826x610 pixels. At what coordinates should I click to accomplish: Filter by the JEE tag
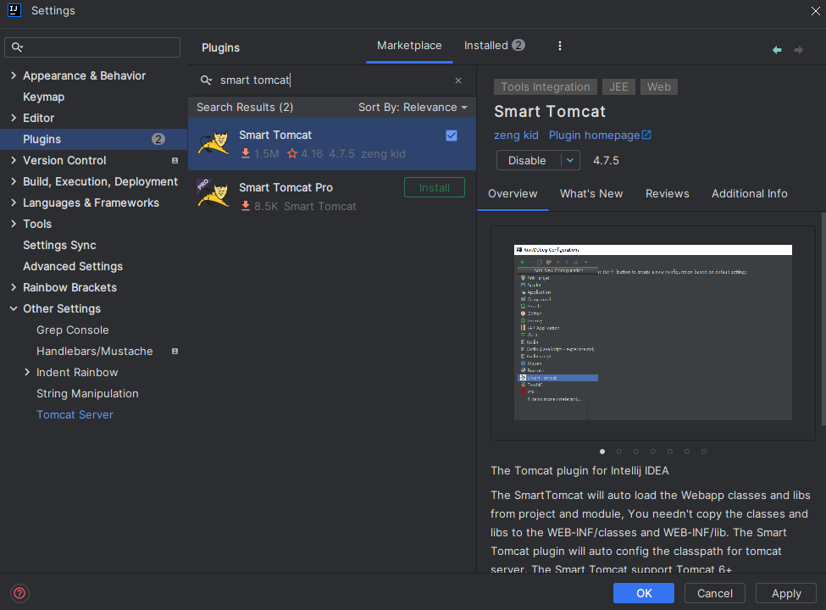pyautogui.click(x=618, y=87)
